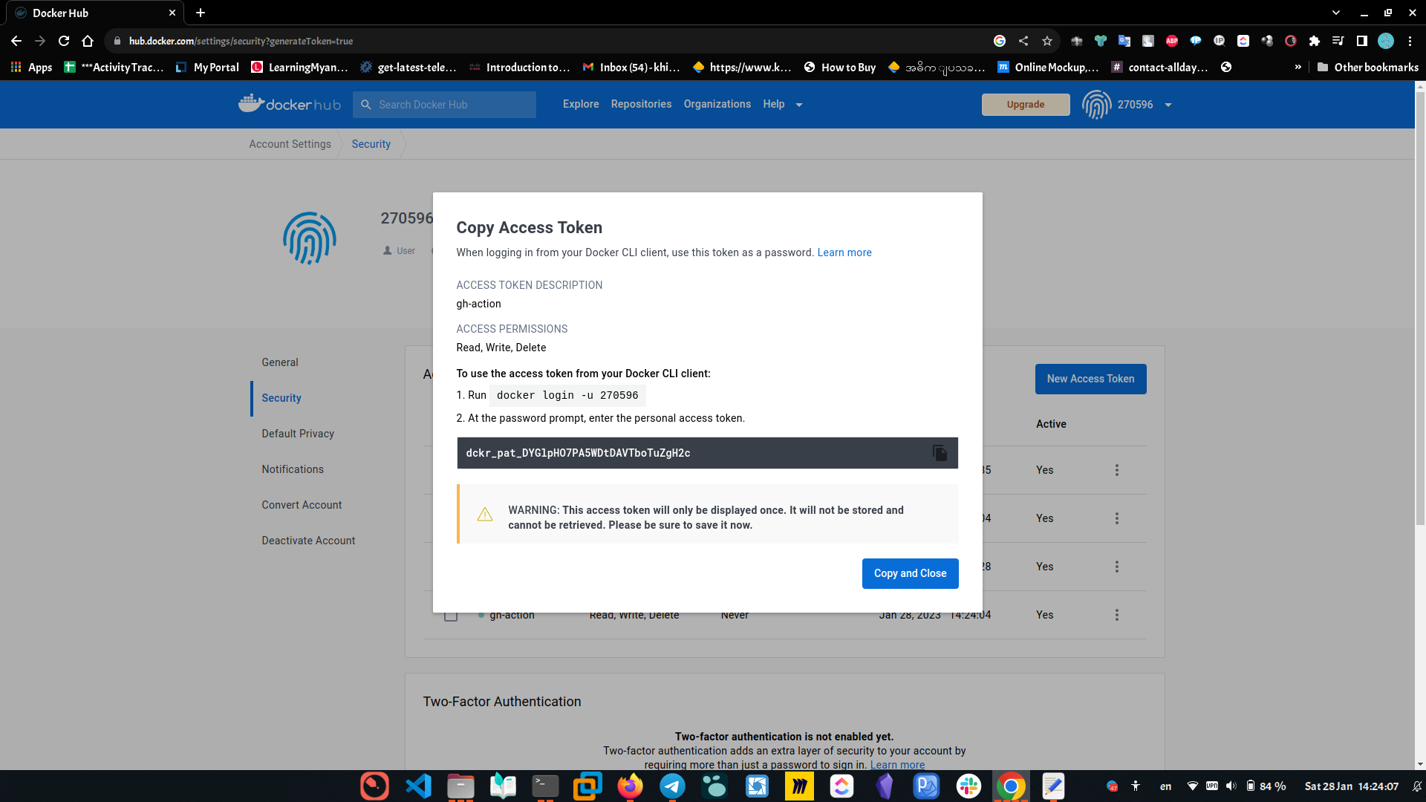
Task: Open notifications bell in system tray
Action: (1416, 786)
